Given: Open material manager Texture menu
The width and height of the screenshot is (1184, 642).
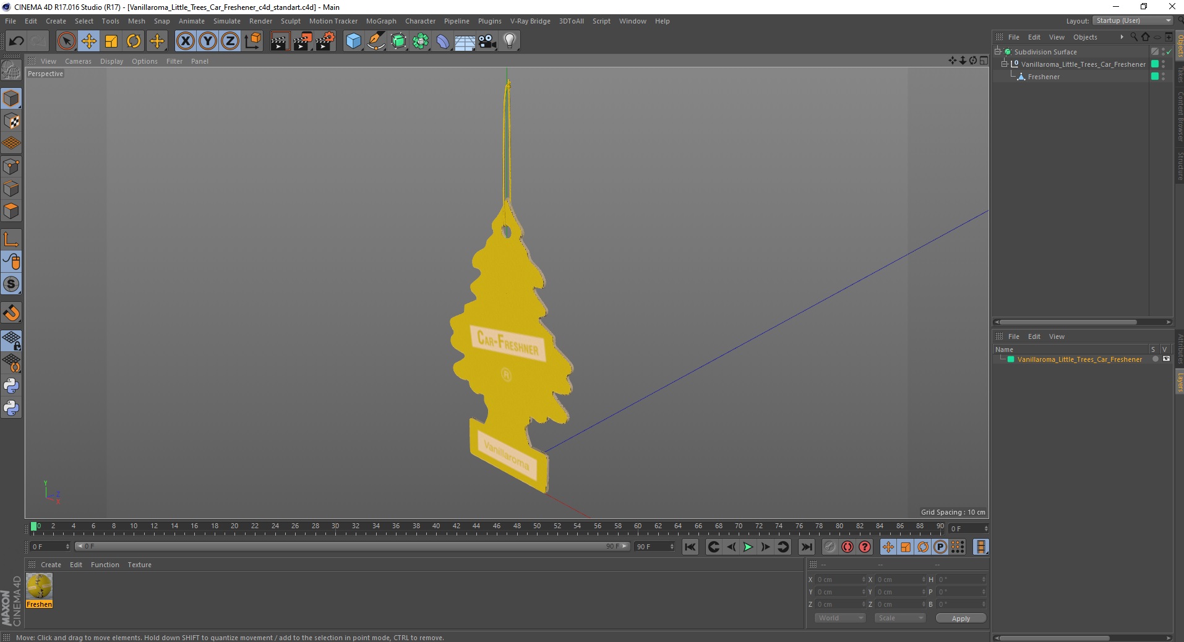Looking at the screenshot, I should coord(139,565).
